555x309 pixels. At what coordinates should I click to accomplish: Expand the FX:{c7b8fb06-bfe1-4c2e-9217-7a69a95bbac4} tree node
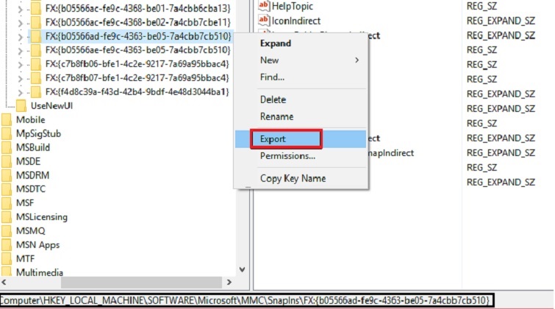click(20, 64)
